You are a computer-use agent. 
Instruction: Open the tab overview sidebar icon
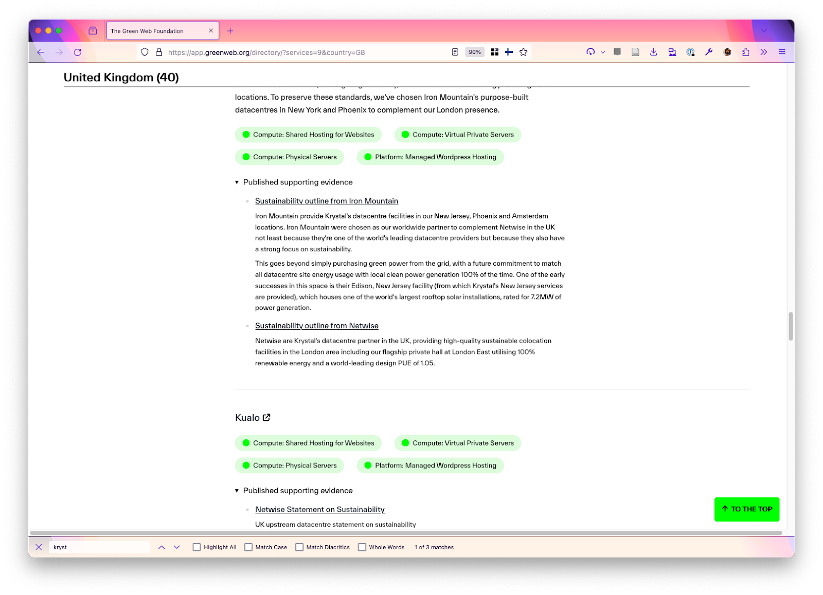point(93,31)
